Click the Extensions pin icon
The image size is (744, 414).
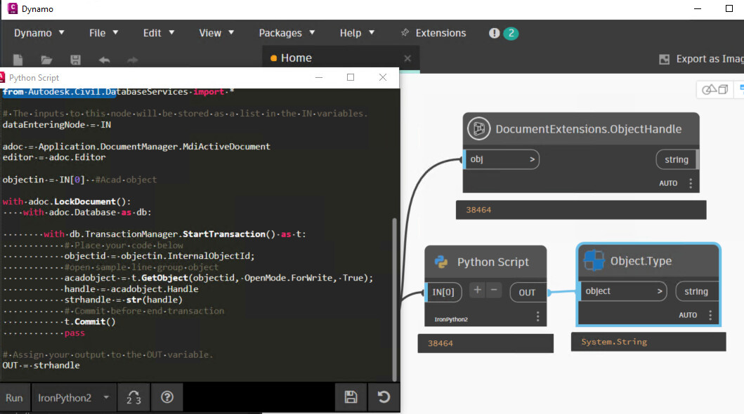(x=405, y=32)
